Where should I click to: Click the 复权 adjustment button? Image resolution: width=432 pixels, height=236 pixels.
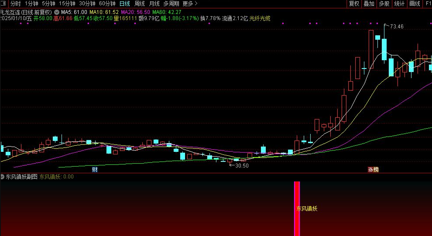[354, 3]
